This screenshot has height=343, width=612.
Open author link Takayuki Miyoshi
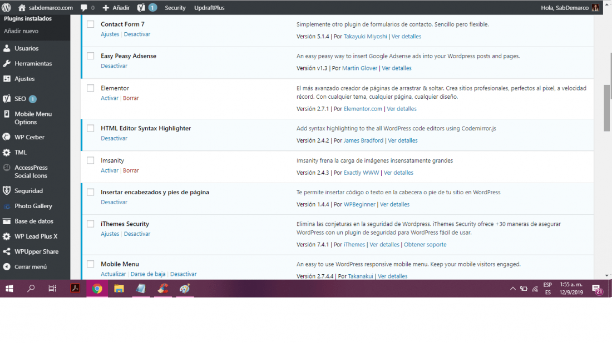click(x=366, y=36)
